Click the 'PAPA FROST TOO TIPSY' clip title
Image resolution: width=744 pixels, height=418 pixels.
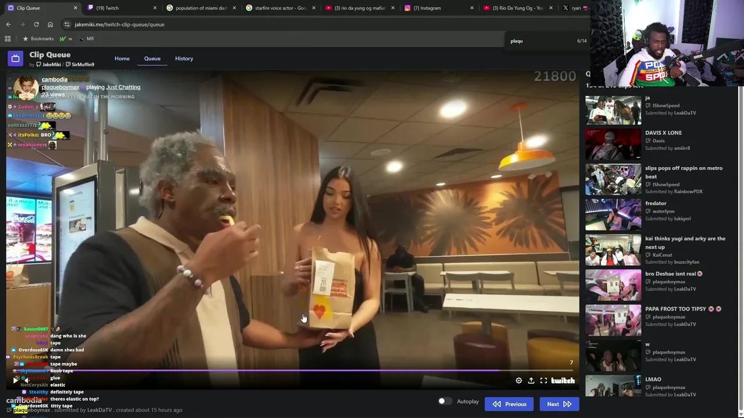675,309
